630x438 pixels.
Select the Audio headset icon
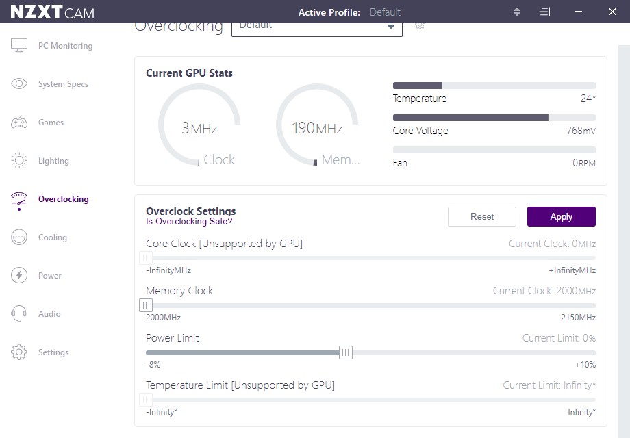coord(19,313)
